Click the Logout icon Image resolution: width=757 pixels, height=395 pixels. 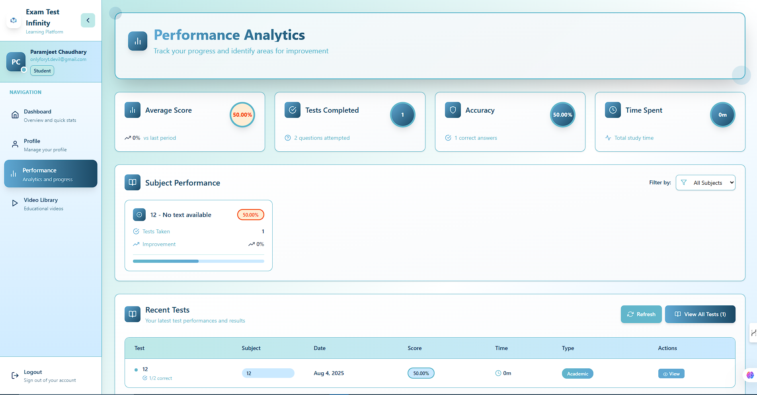click(x=15, y=375)
